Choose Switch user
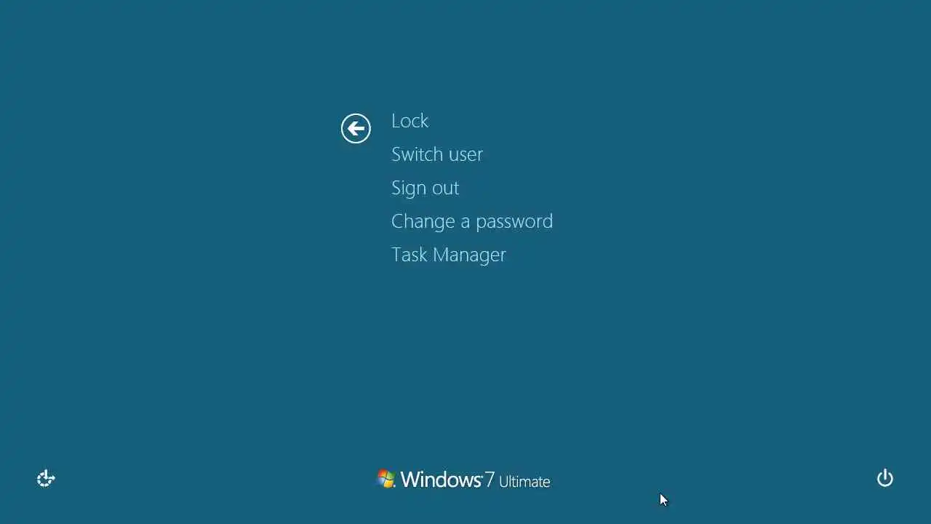Image resolution: width=931 pixels, height=524 pixels. pos(437,154)
